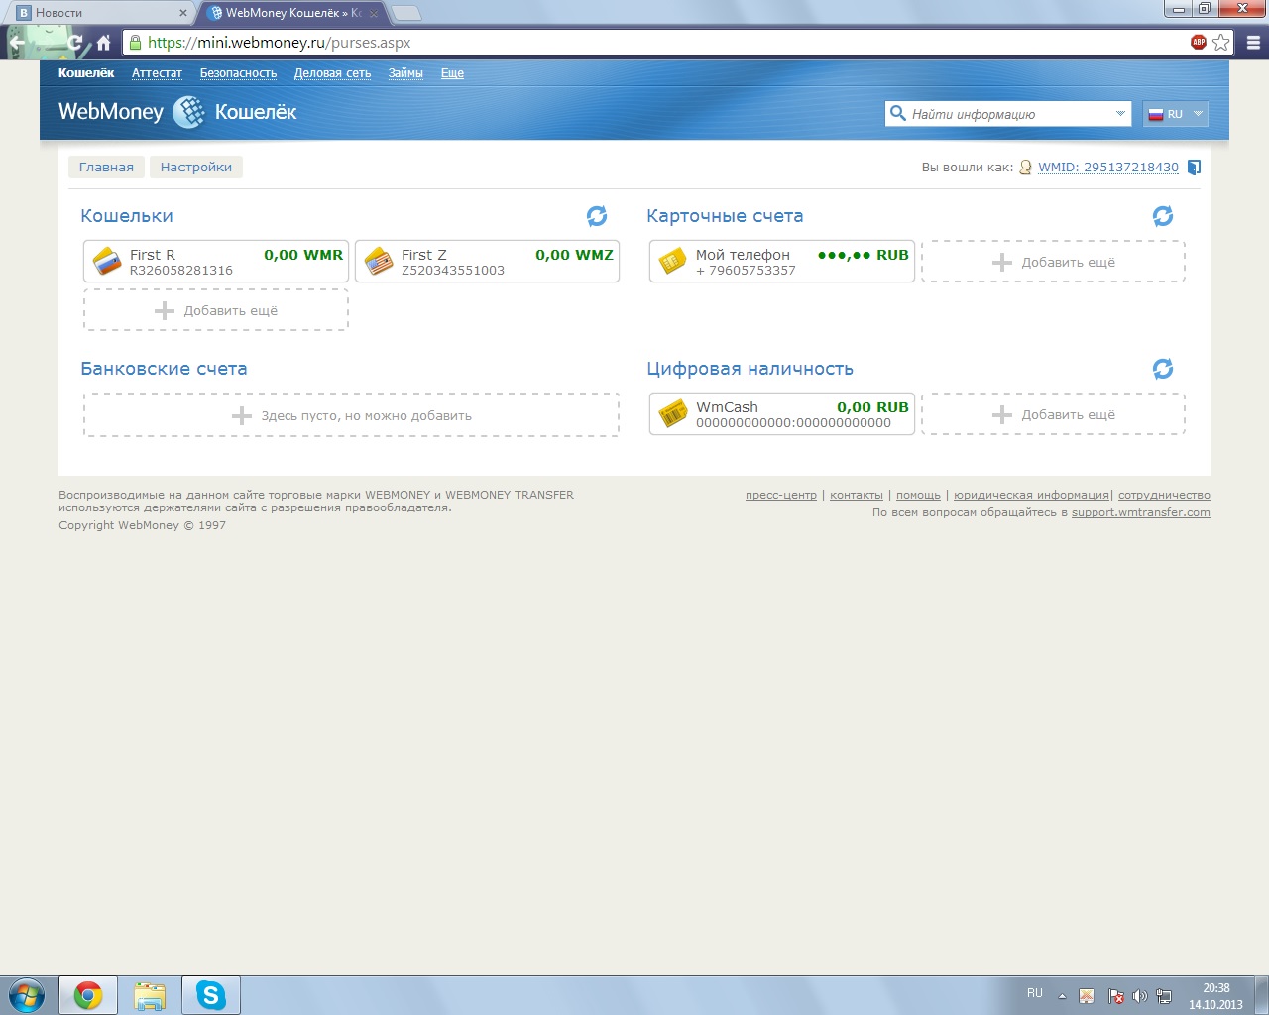Open the WMID: 295137218430 link

click(x=1108, y=168)
